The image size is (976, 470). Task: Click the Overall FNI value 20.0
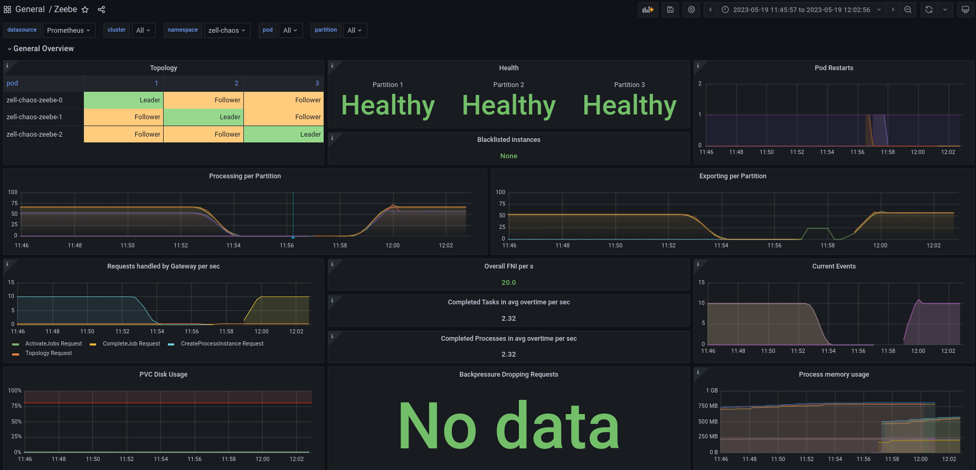509,283
